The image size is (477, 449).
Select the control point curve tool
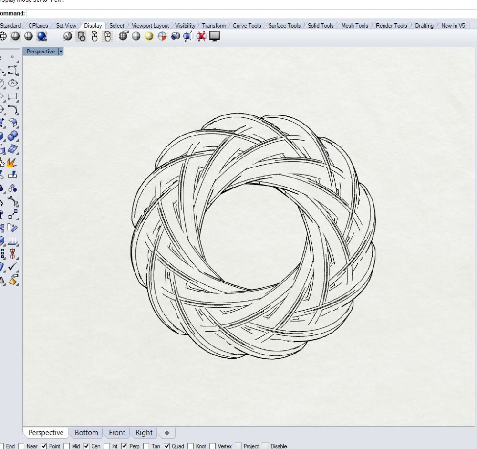(x=13, y=70)
